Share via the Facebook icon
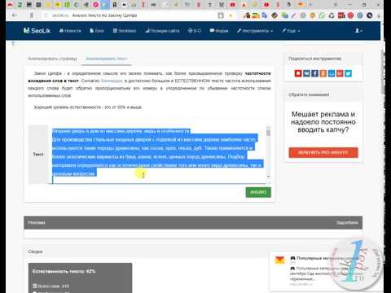391x293 pixels. (315, 73)
